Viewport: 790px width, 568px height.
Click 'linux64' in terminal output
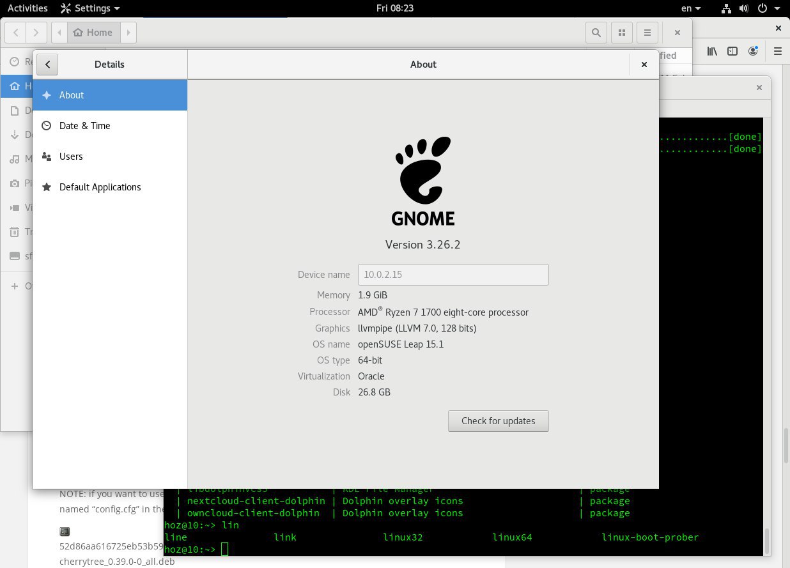pyautogui.click(x=512, y=537)
